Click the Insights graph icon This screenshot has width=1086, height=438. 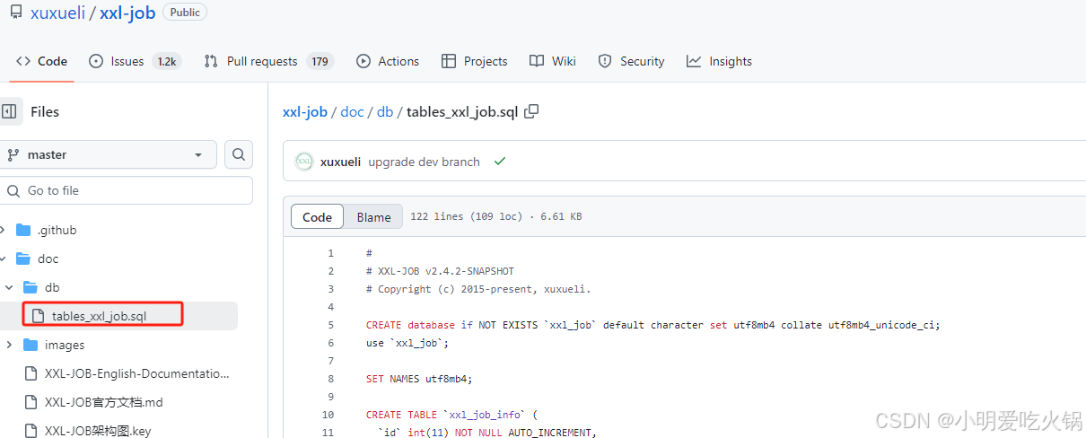click(x=694, y=61)
